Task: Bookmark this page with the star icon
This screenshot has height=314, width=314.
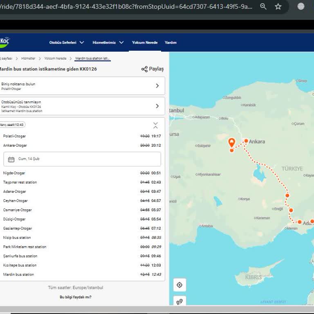Action: click(x=278, y=7)
